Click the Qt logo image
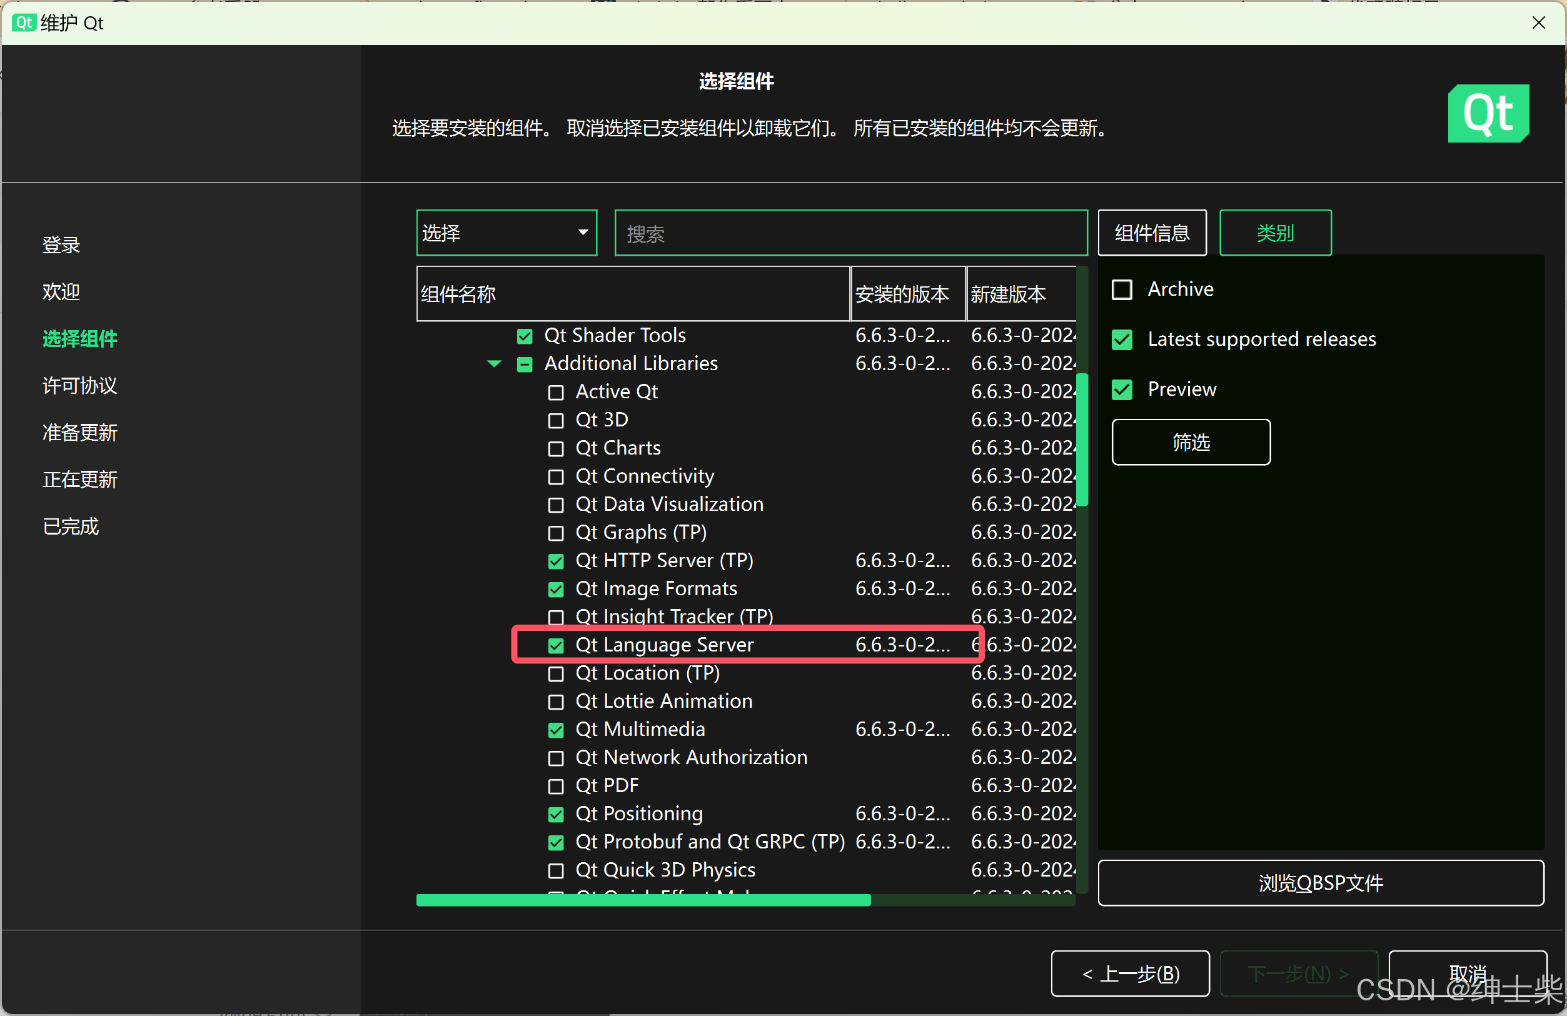The height and width of the screenshot is (1016, 1567). click(x=1488, y=113)
